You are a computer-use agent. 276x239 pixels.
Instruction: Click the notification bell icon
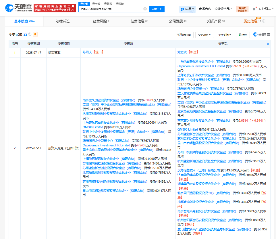[254, 9]
